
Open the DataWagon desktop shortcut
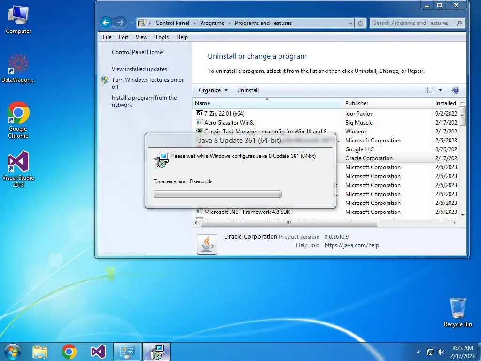tap(18, 69)
